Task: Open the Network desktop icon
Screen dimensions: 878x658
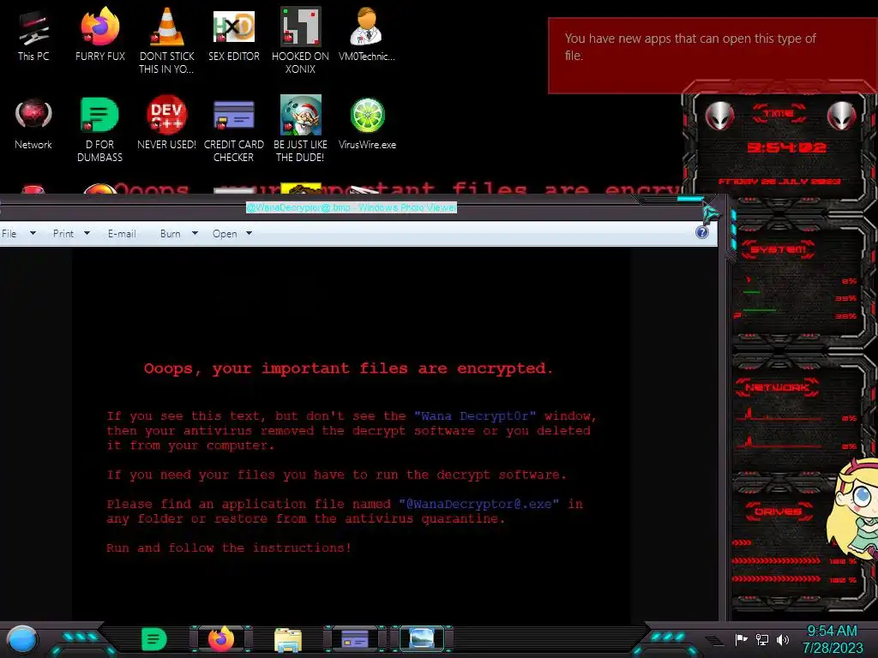Action: (x=33, y=124)
